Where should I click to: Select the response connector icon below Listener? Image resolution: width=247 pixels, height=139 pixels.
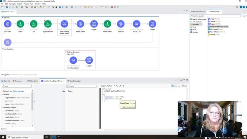point(8,42)
